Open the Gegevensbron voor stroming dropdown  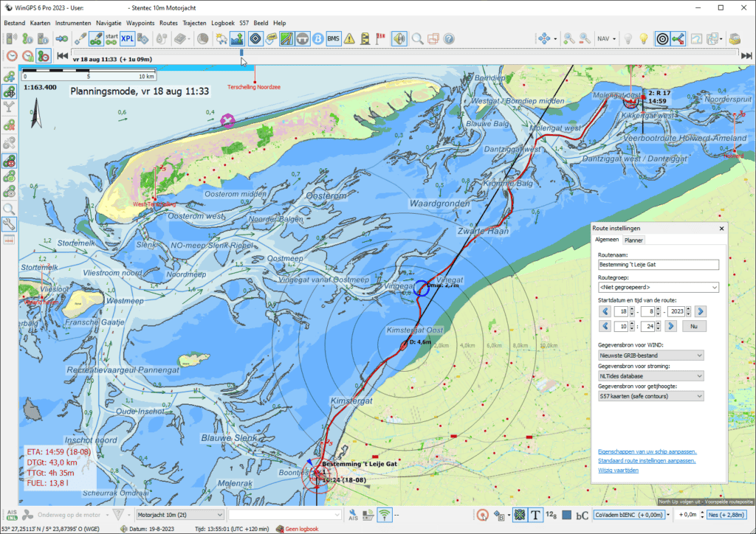click(650, 376)
